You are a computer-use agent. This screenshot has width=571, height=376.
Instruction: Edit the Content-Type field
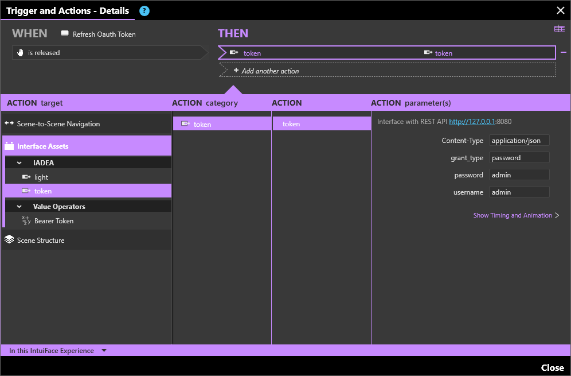click(519, 141)
